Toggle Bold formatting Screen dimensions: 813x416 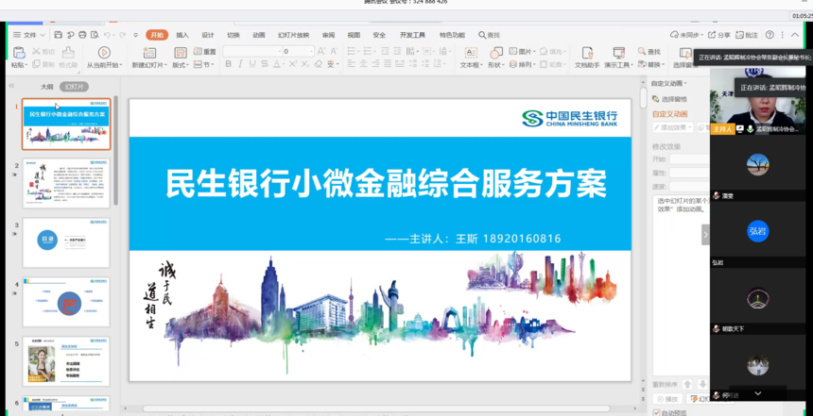[x=228, y=63]
